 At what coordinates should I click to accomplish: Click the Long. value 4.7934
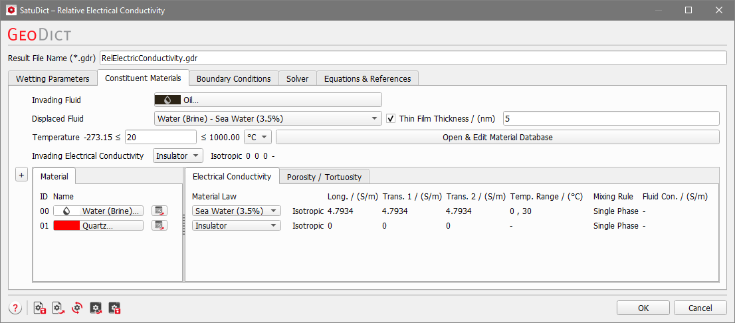[340, 211]
